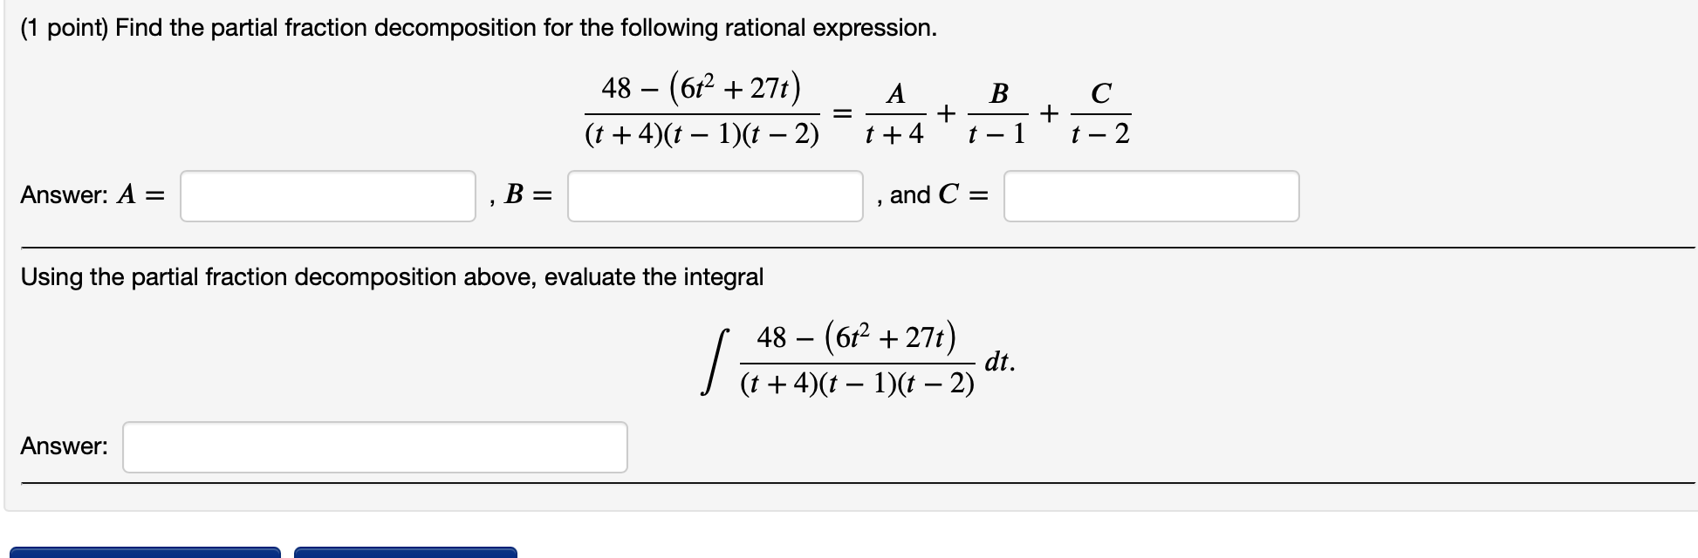
Task: Activate the bottom-right submission button
Action: click(406, 554)
